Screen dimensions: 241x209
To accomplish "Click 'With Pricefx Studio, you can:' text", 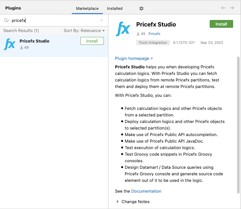I will pos(143,96).
